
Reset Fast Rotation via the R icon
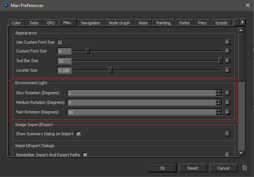(228, 112)
